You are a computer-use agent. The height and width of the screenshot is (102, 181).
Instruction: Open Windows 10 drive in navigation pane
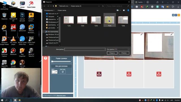tap(52, 35)
